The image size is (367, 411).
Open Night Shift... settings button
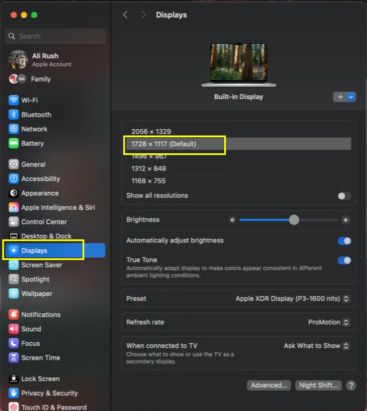[x=318, y=385]
